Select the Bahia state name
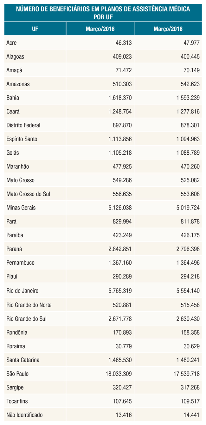The height and width of the screenshot is (425, 206). pyautogui.click(x=13, y=98)
